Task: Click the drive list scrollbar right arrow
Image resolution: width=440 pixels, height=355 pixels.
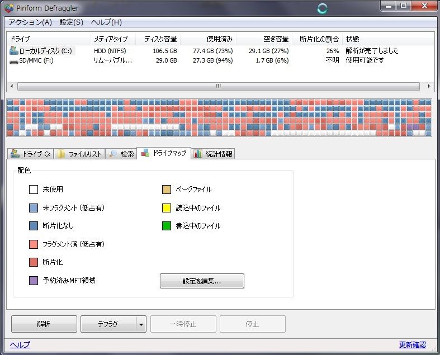Action: click(x=429, y=86)
